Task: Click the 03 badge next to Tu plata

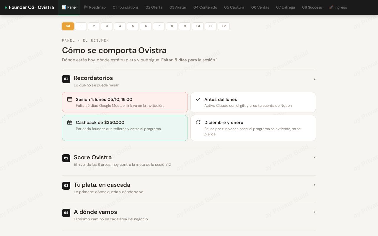Action: 66,186
